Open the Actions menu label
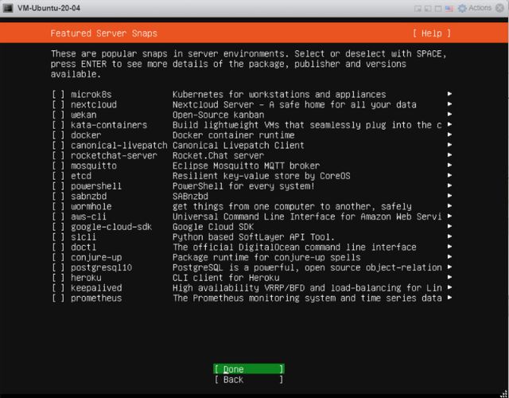Screen dimensions: 509x398 [480, 8]
